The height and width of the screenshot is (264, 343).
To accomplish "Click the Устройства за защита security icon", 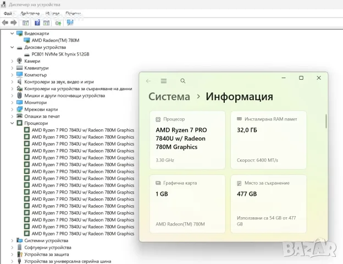I will point(20,254).
